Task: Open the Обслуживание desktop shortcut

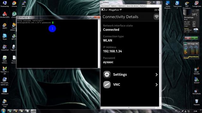Action: 5,82
